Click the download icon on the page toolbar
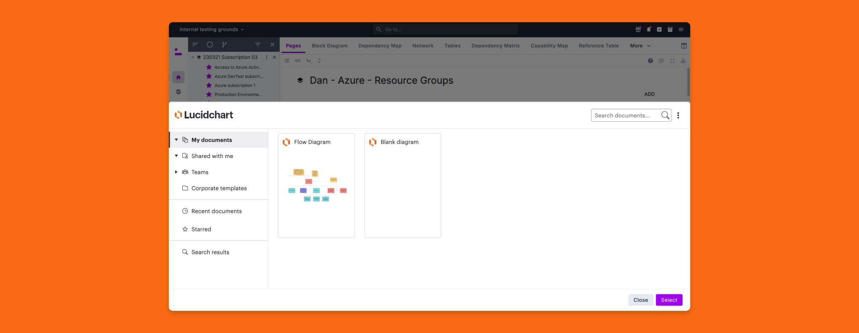Viewport: 859px width, 333px height. 683,61
